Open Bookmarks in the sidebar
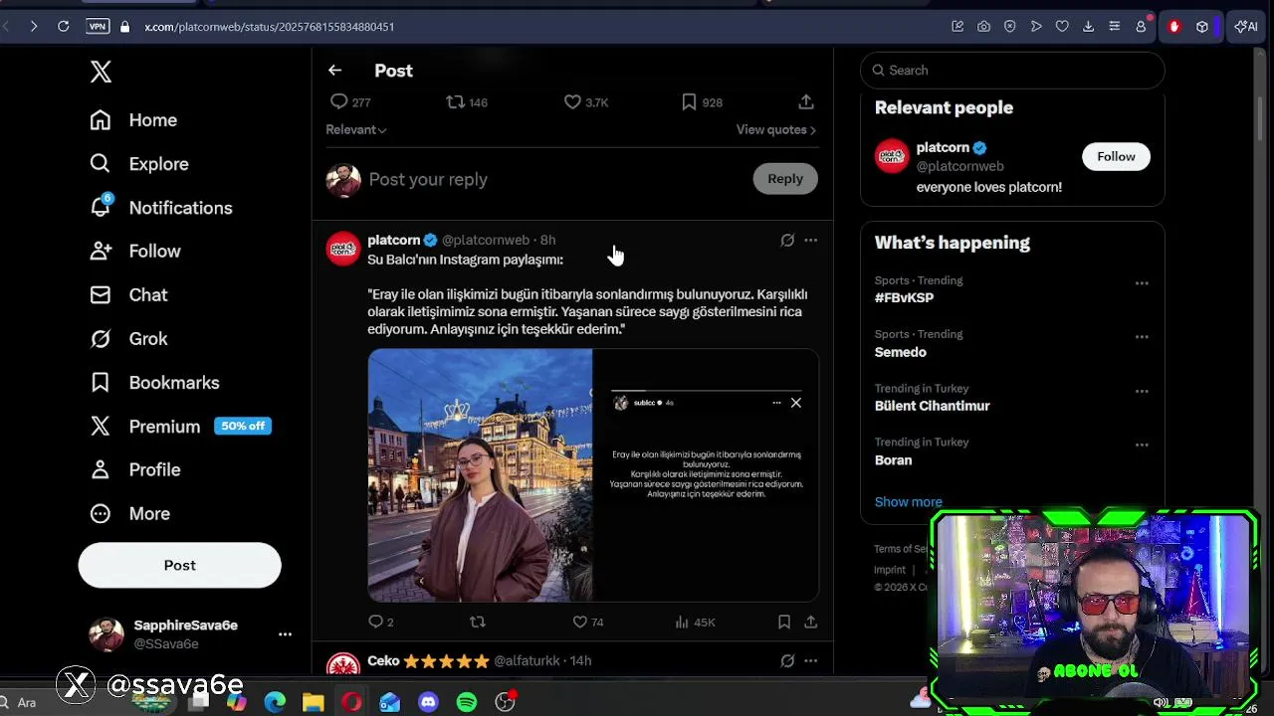The image size is (1274, 716). [x=154, y=383]
